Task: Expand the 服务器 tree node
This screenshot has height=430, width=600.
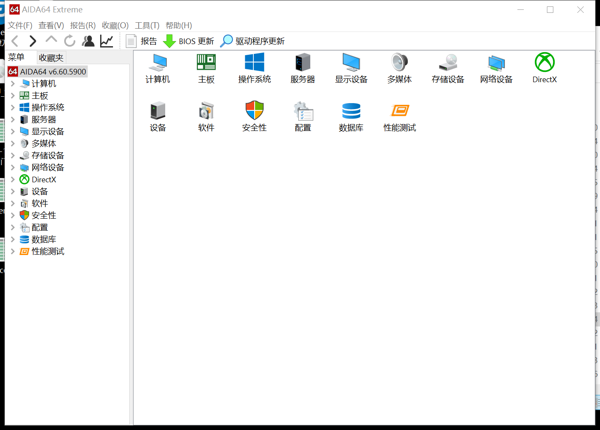Action: 13,119
